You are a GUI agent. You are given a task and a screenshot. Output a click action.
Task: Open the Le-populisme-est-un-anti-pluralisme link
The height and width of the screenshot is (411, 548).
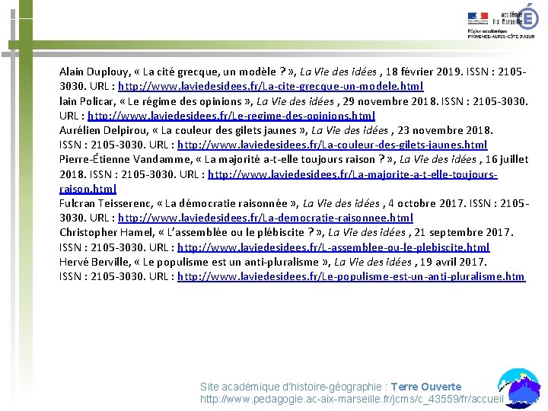[x=351, y=276]
